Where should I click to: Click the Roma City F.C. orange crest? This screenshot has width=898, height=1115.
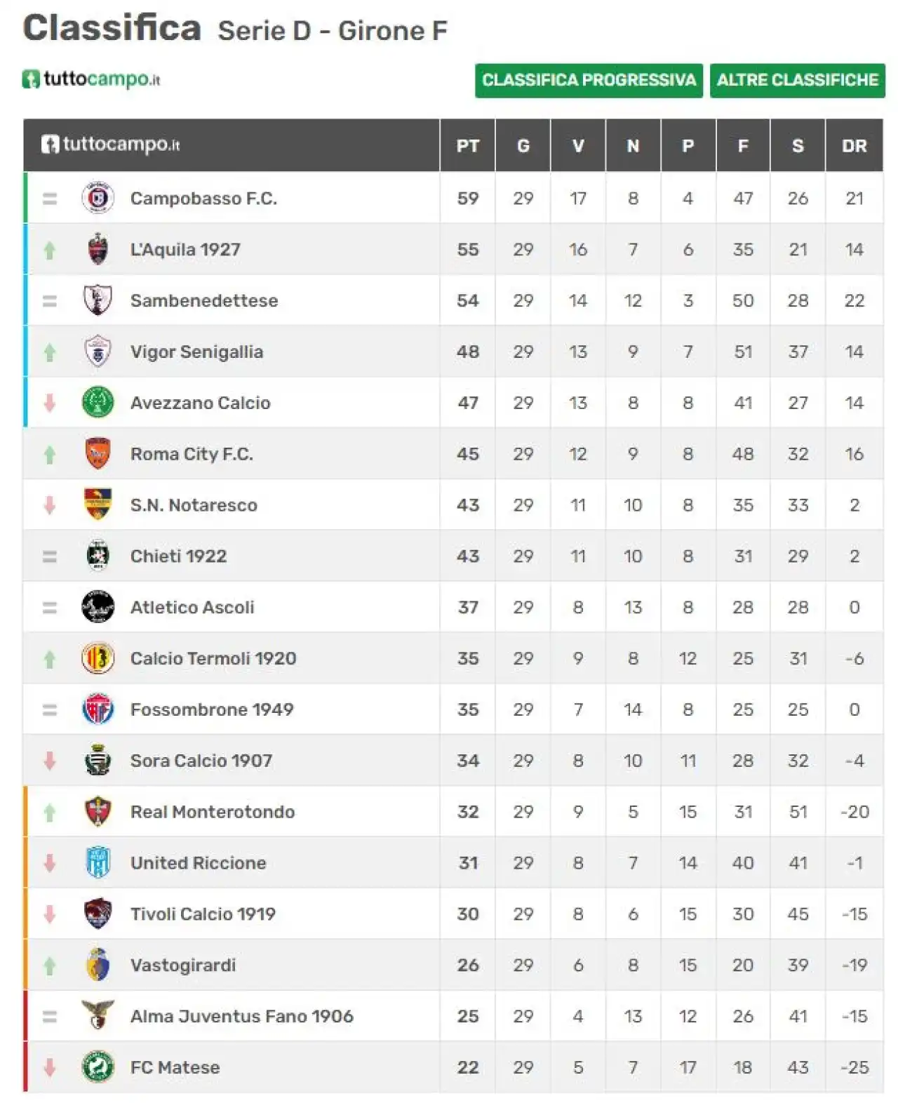coord(98,454)
